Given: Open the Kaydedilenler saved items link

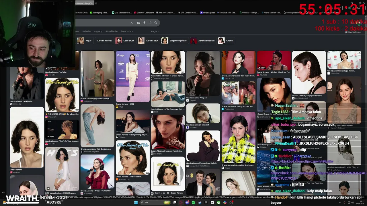Looking at the screenshot, I should point(353,32).
